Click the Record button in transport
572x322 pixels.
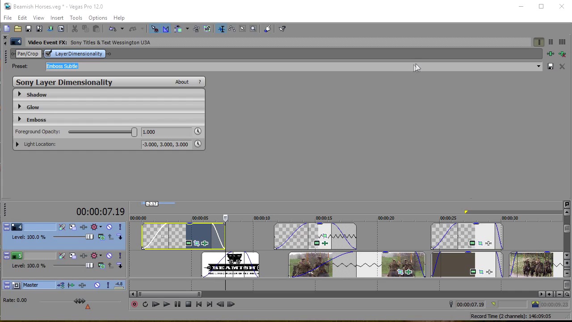click(135, 304)
